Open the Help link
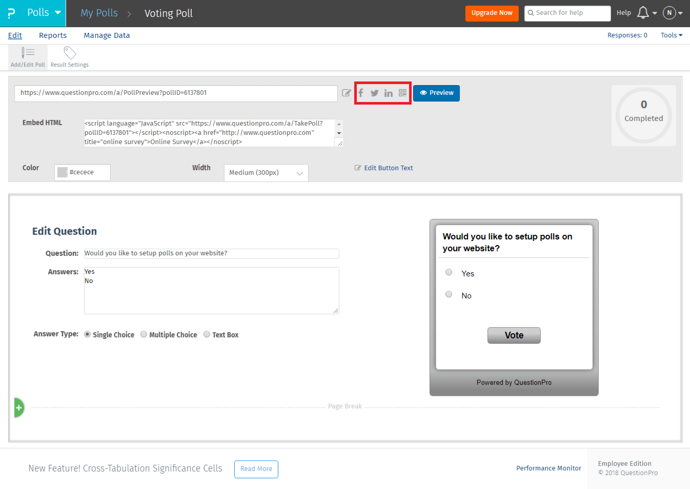This screenshot has height=489, width=690. [x=624, y=13]
